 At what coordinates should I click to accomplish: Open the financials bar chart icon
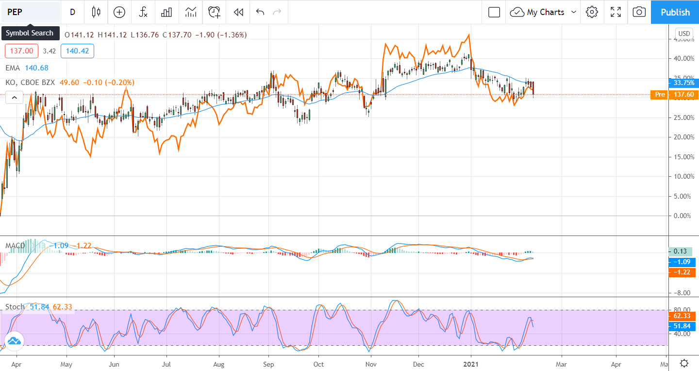[x=166, y=12]
